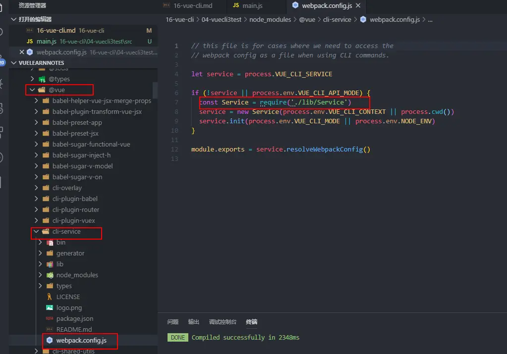Open the 输出 panel tab
Image resolution: width=507 pixels, height=354 pixels.
pyautogui.click(x=193, y=322)
